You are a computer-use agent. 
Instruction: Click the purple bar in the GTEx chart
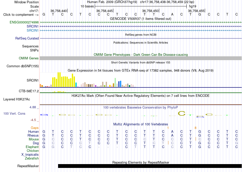click(96, 86)
